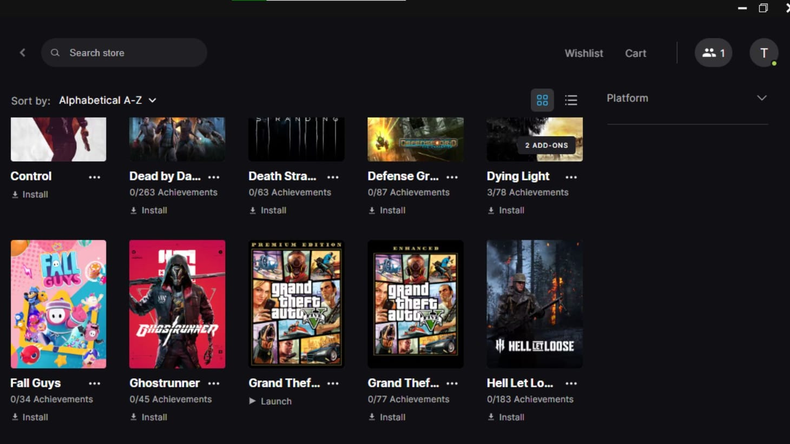Switch to list view layout
Viewport: 790px width, 444px height.
[571, 100]
